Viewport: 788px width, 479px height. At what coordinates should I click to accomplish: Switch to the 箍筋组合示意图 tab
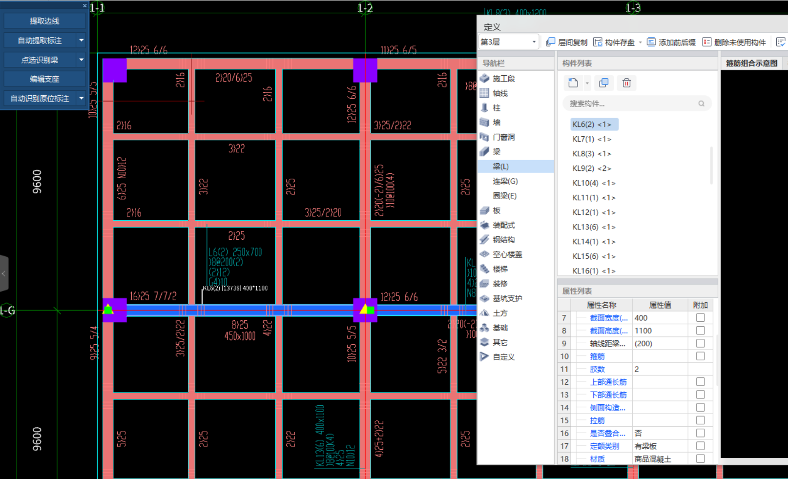click(751, 63)
